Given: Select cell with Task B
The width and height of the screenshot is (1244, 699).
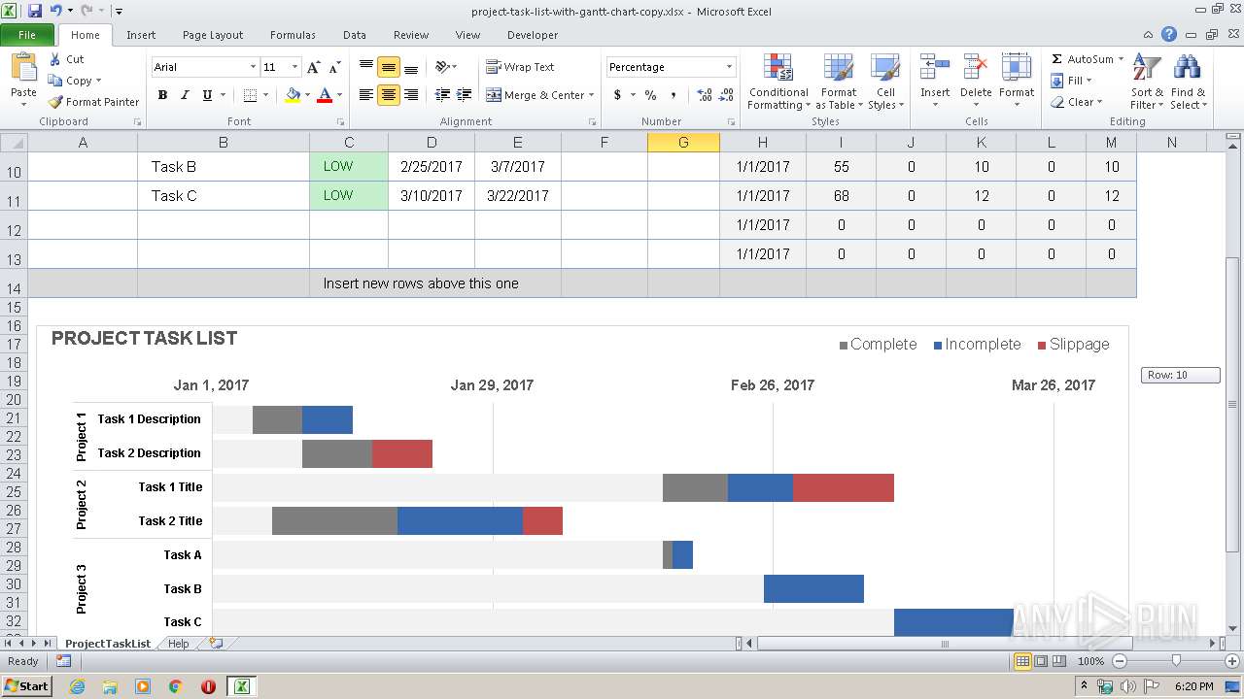Looking at the screenshot, I should [224, 167].
